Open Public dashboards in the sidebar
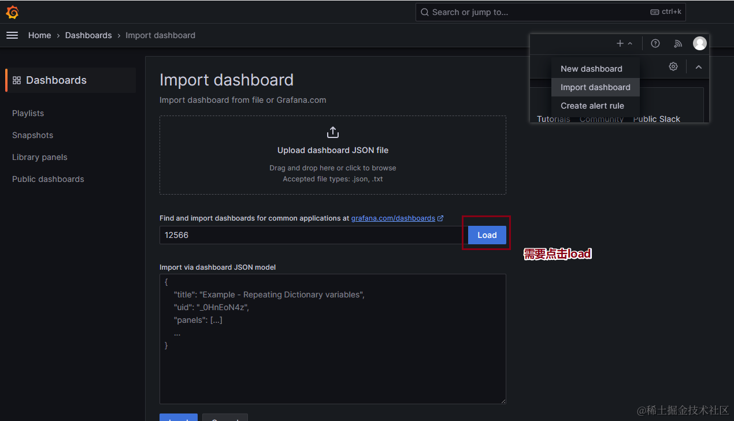The height and width of the screenshot is (421, 734). pyautogui.click(x=48, y=179)
